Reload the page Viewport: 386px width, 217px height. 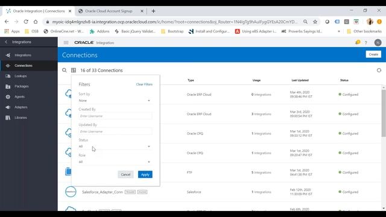(x=26, y=22)
